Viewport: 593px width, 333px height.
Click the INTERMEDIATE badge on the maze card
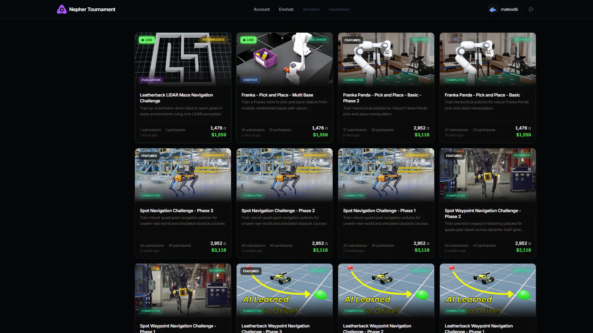(x=213, y=40)
